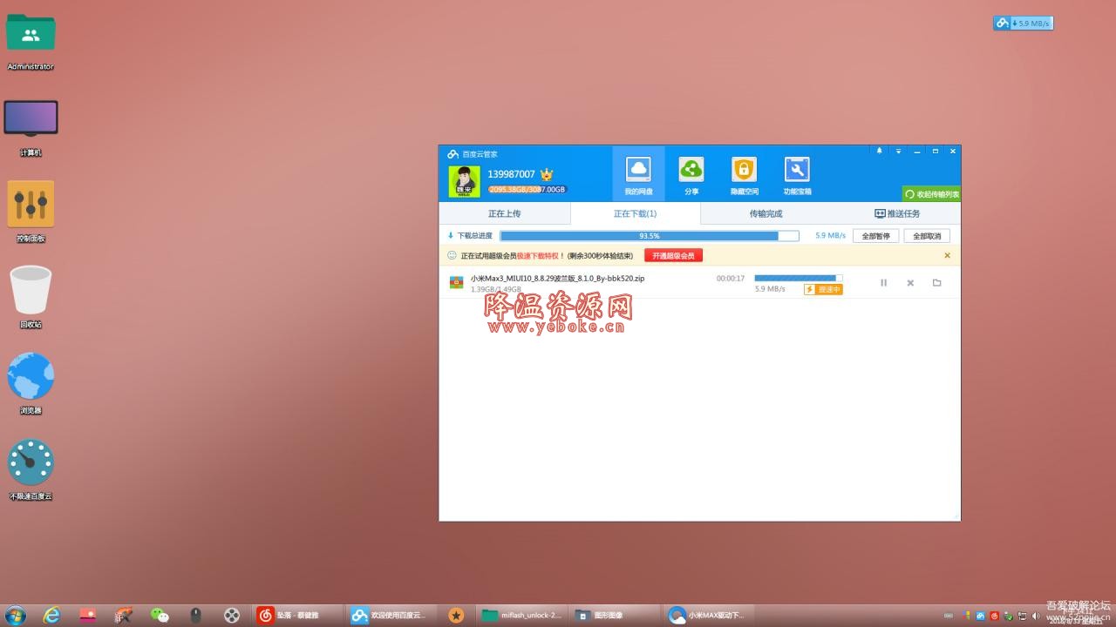Switch to miflash_unlock folder taskbar item
This screenshot has width=1116, height=627.
pyautogui.click(x=521, y=615)
